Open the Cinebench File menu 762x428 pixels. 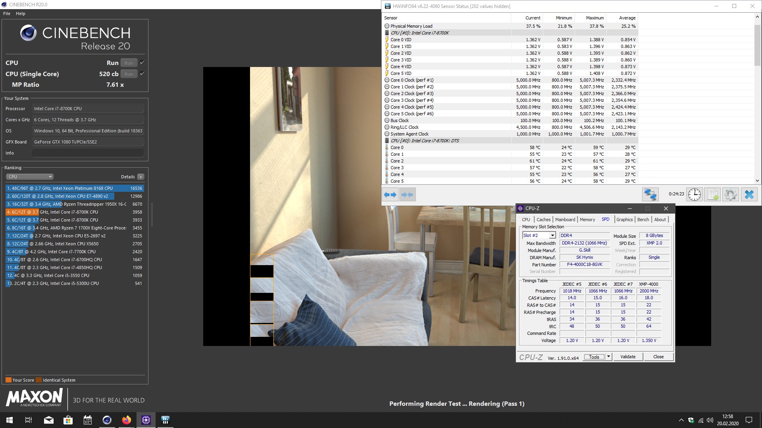pos(7,13)
